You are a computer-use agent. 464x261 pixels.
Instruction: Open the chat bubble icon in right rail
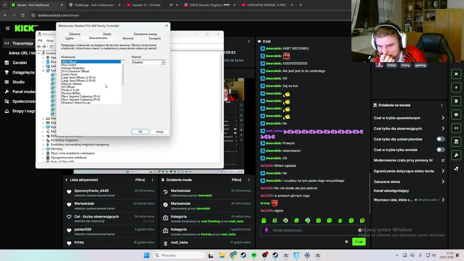456,115
